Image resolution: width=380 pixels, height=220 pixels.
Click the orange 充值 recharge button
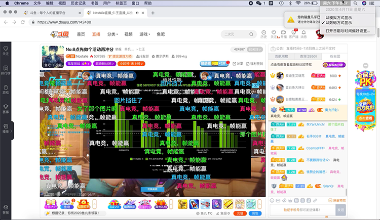click(x=240, y=213)
